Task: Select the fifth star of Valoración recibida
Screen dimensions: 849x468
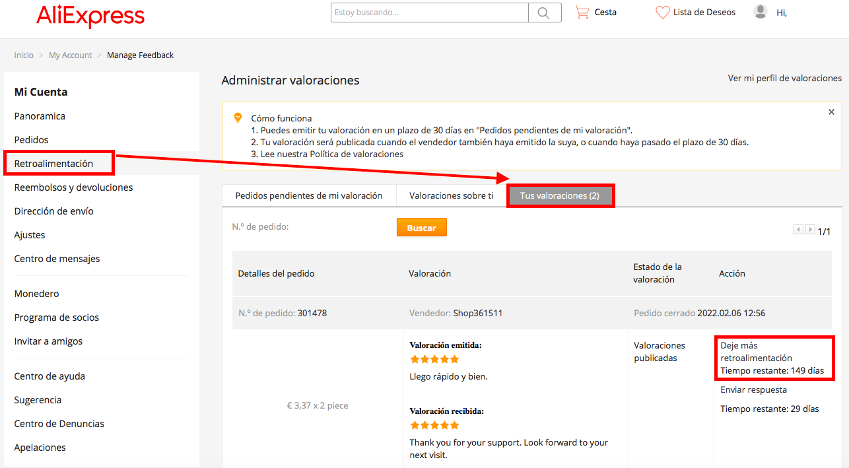Action: 455,424
